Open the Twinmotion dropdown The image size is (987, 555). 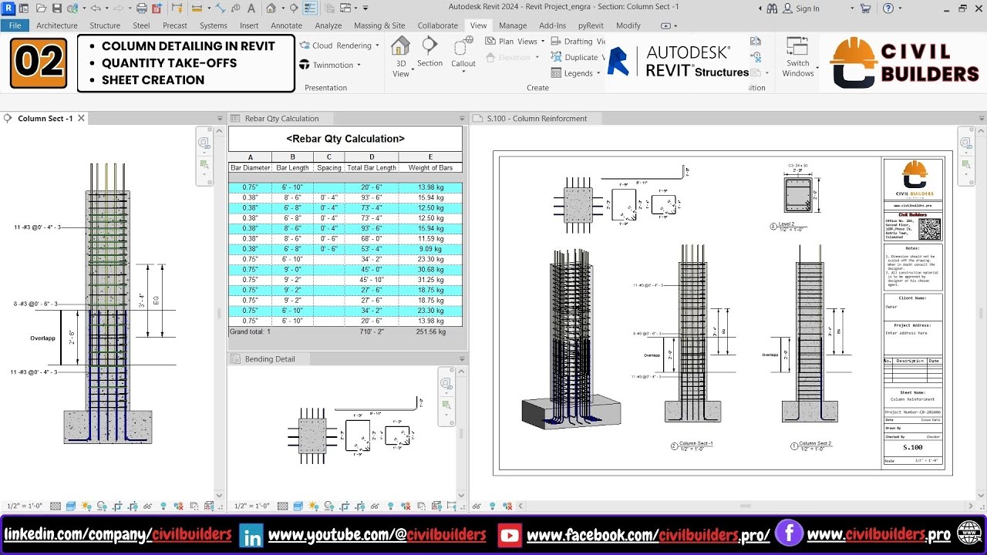(x=359, y=66)
